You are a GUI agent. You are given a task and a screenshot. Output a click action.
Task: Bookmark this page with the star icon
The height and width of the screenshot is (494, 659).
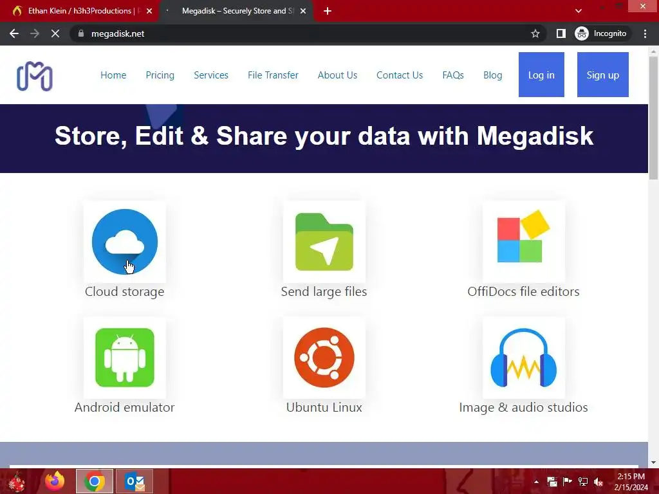[535, 33]
